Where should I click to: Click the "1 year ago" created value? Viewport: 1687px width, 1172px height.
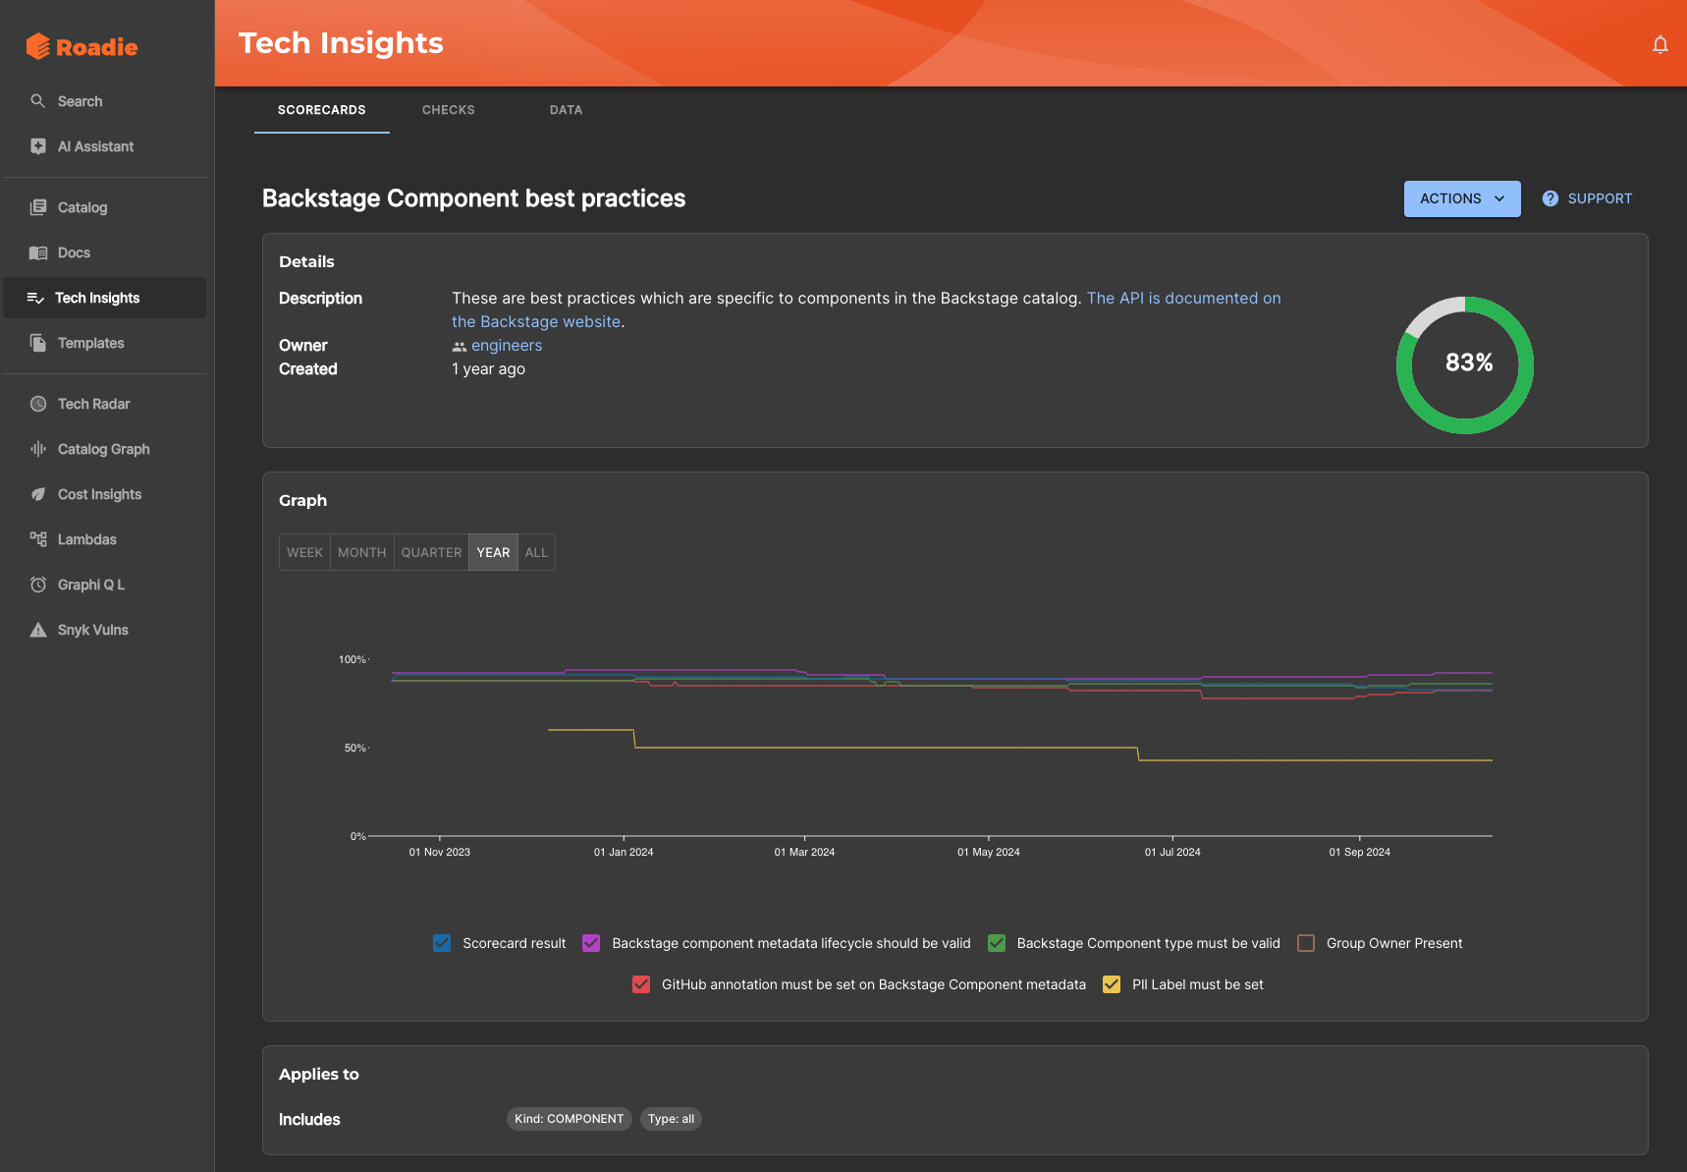[488, 369]
